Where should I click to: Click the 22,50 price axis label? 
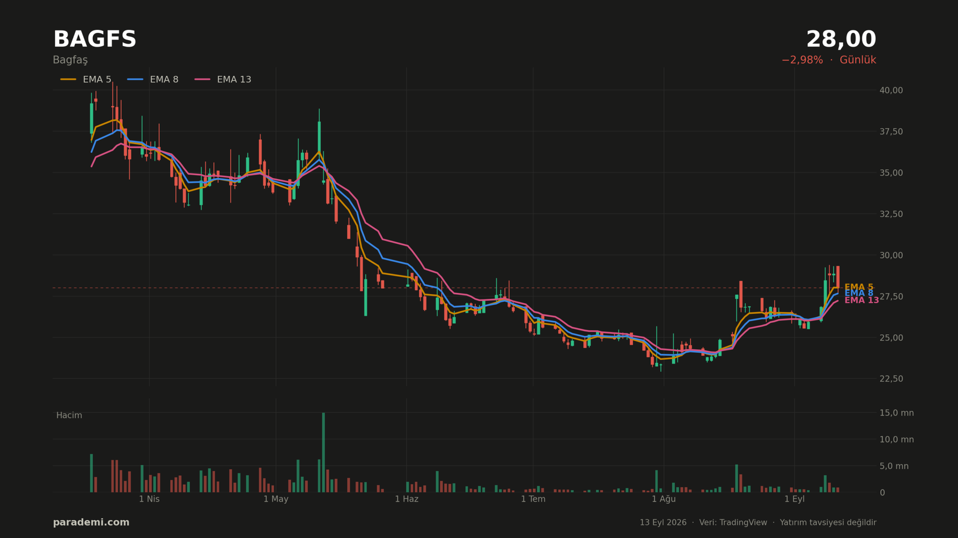click(891, 379)
